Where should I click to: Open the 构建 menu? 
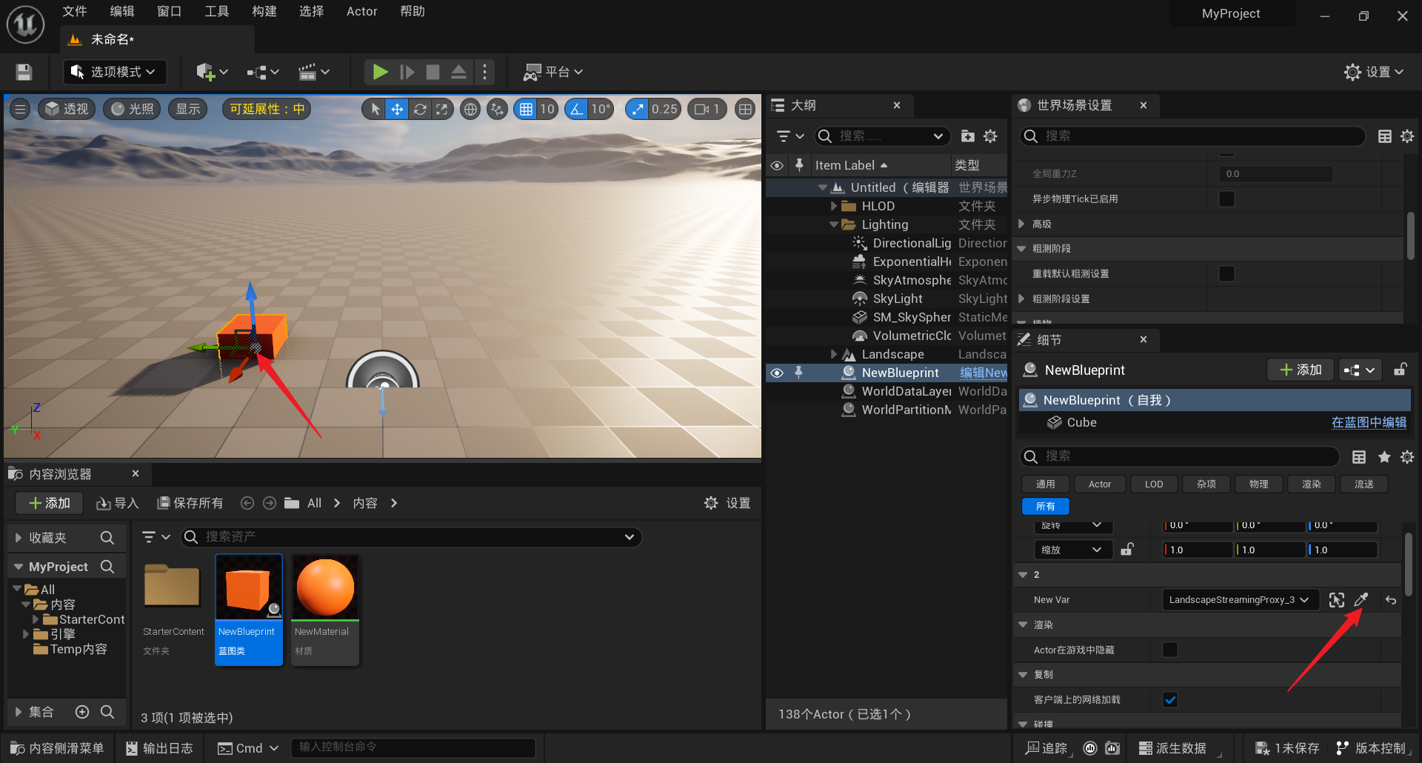point(264,11)
